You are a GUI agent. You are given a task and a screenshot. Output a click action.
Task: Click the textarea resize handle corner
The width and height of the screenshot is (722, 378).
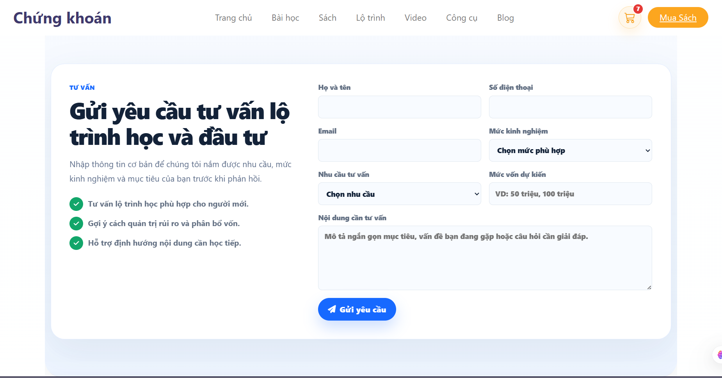649,287
